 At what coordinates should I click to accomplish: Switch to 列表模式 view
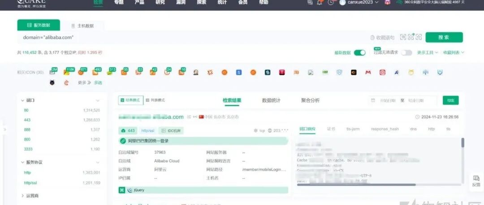click(x=155, y=100)
